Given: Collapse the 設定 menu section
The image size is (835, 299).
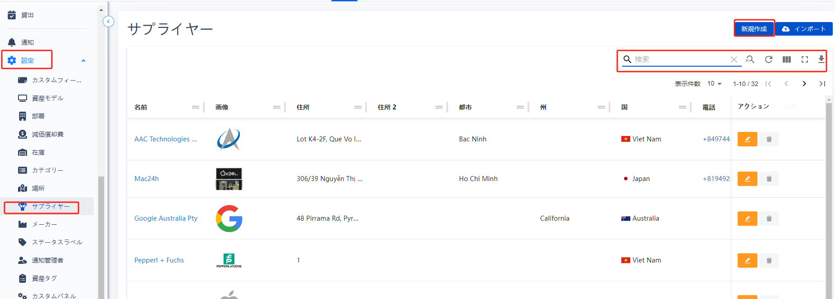Looking at the screenshot, I should (83, 61).
